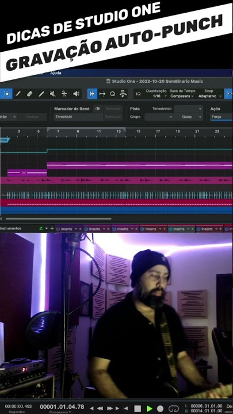Toggle power on second Inserts channel
The height and width of the screenshot is (414, 233).
(86, 229)
